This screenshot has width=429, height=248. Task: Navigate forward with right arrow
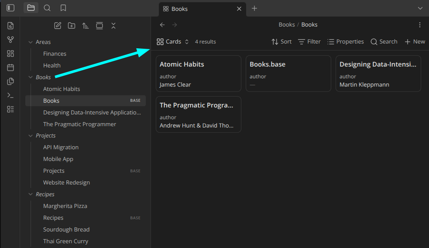[175, 25]
